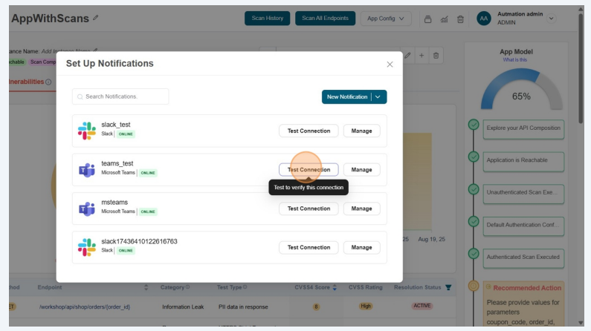The image size is (591, 331).
Task: Open Scan History
Action: coord(267,19)
